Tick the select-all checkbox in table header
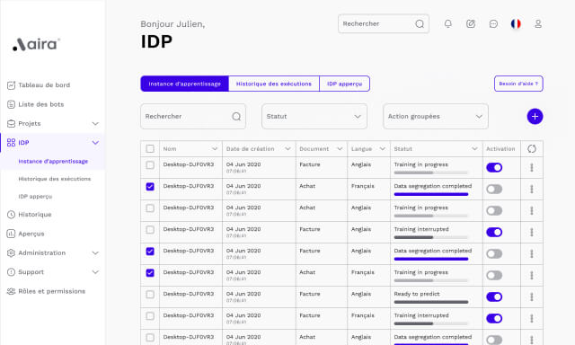 coord(150,149)
